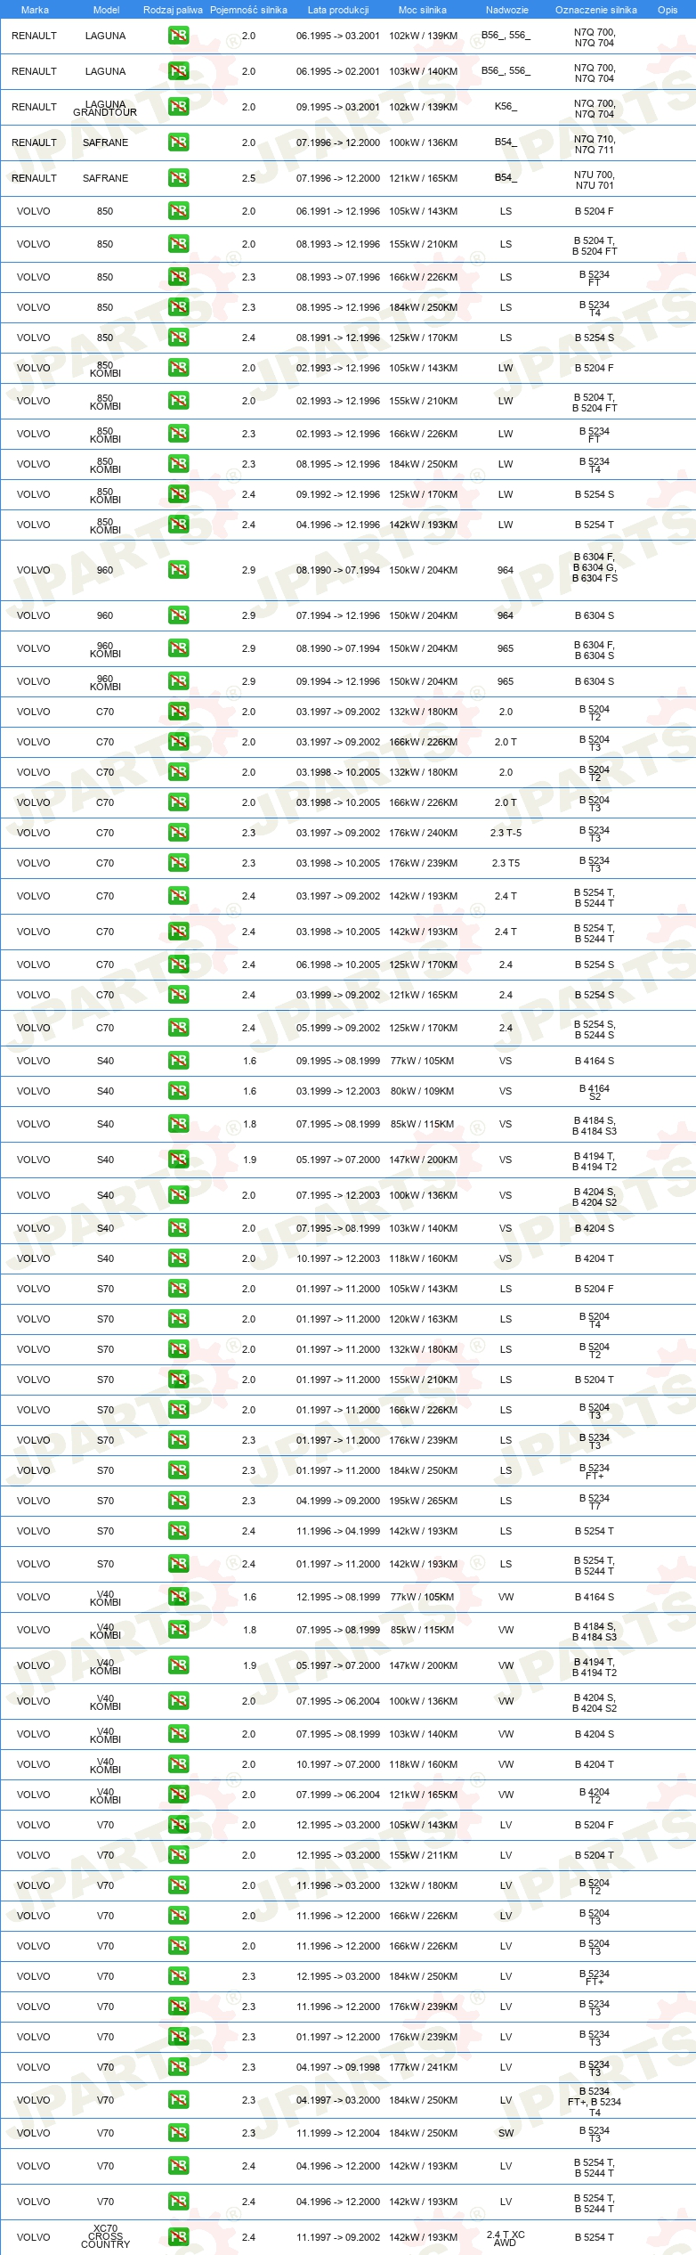Click the Lata produkcji column header
696x2255 pixels.
(338, 10)
